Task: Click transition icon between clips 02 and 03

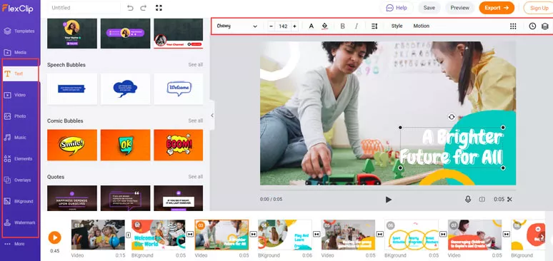Action: click(190, 234)
